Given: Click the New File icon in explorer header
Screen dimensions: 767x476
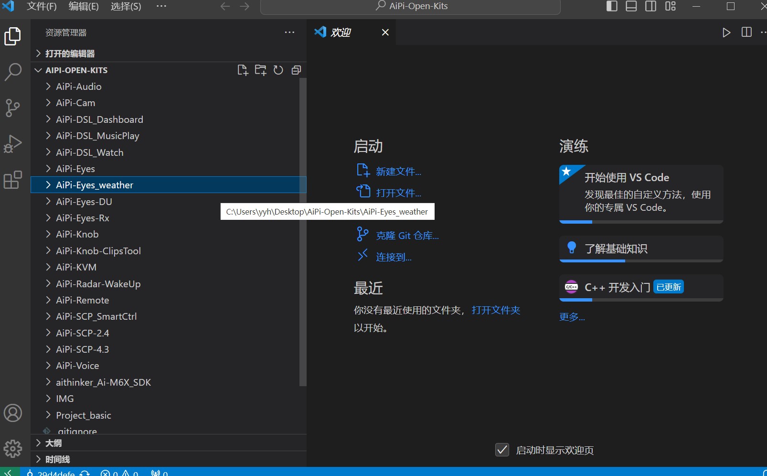Looking at the screenshot, I should coord(243,70).
